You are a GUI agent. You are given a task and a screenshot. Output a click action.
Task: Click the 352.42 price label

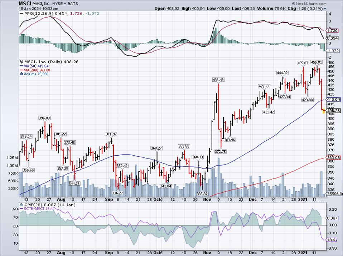point(122,166)
